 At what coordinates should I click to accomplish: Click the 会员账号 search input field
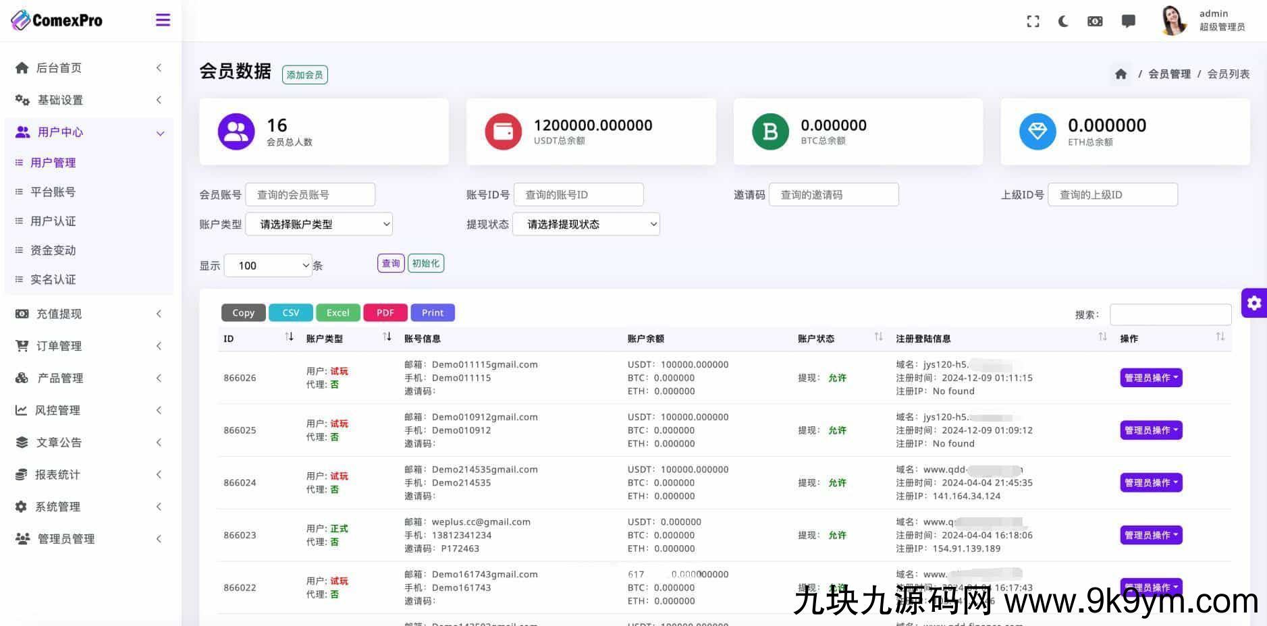[310, 195]
